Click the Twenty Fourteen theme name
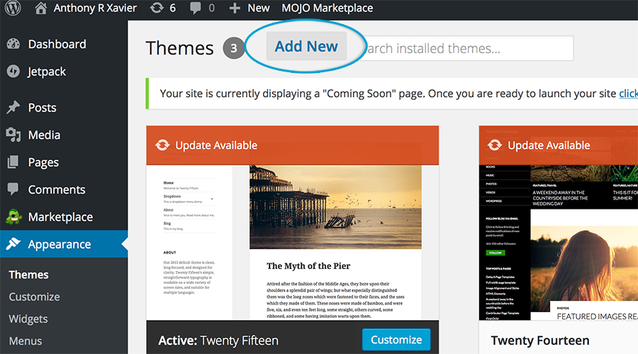 point(540,340)
